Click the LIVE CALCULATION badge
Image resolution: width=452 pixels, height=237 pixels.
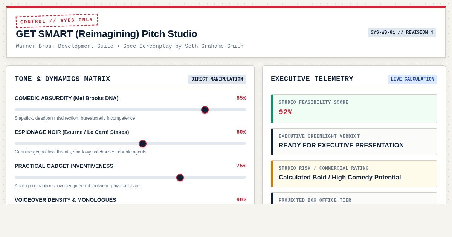(412, 79)
